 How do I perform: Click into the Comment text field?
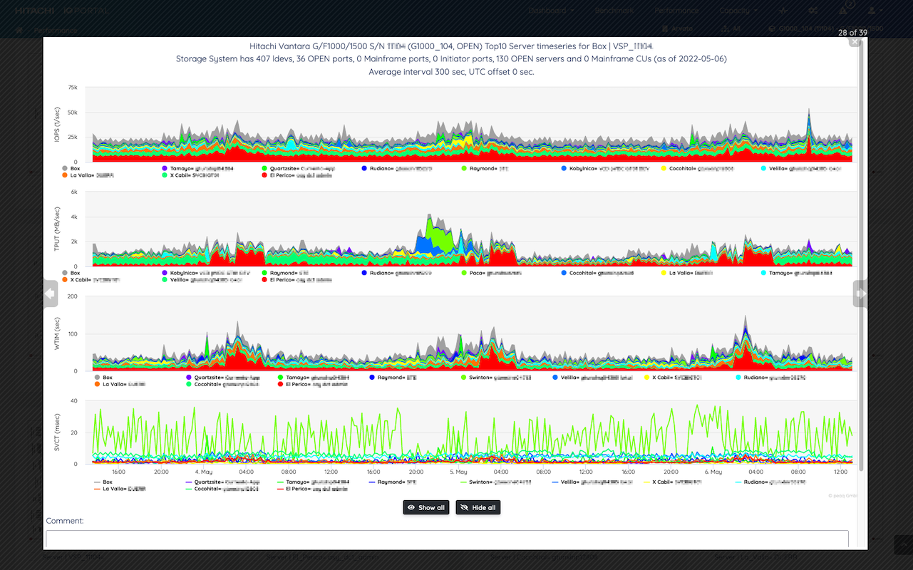447,539
